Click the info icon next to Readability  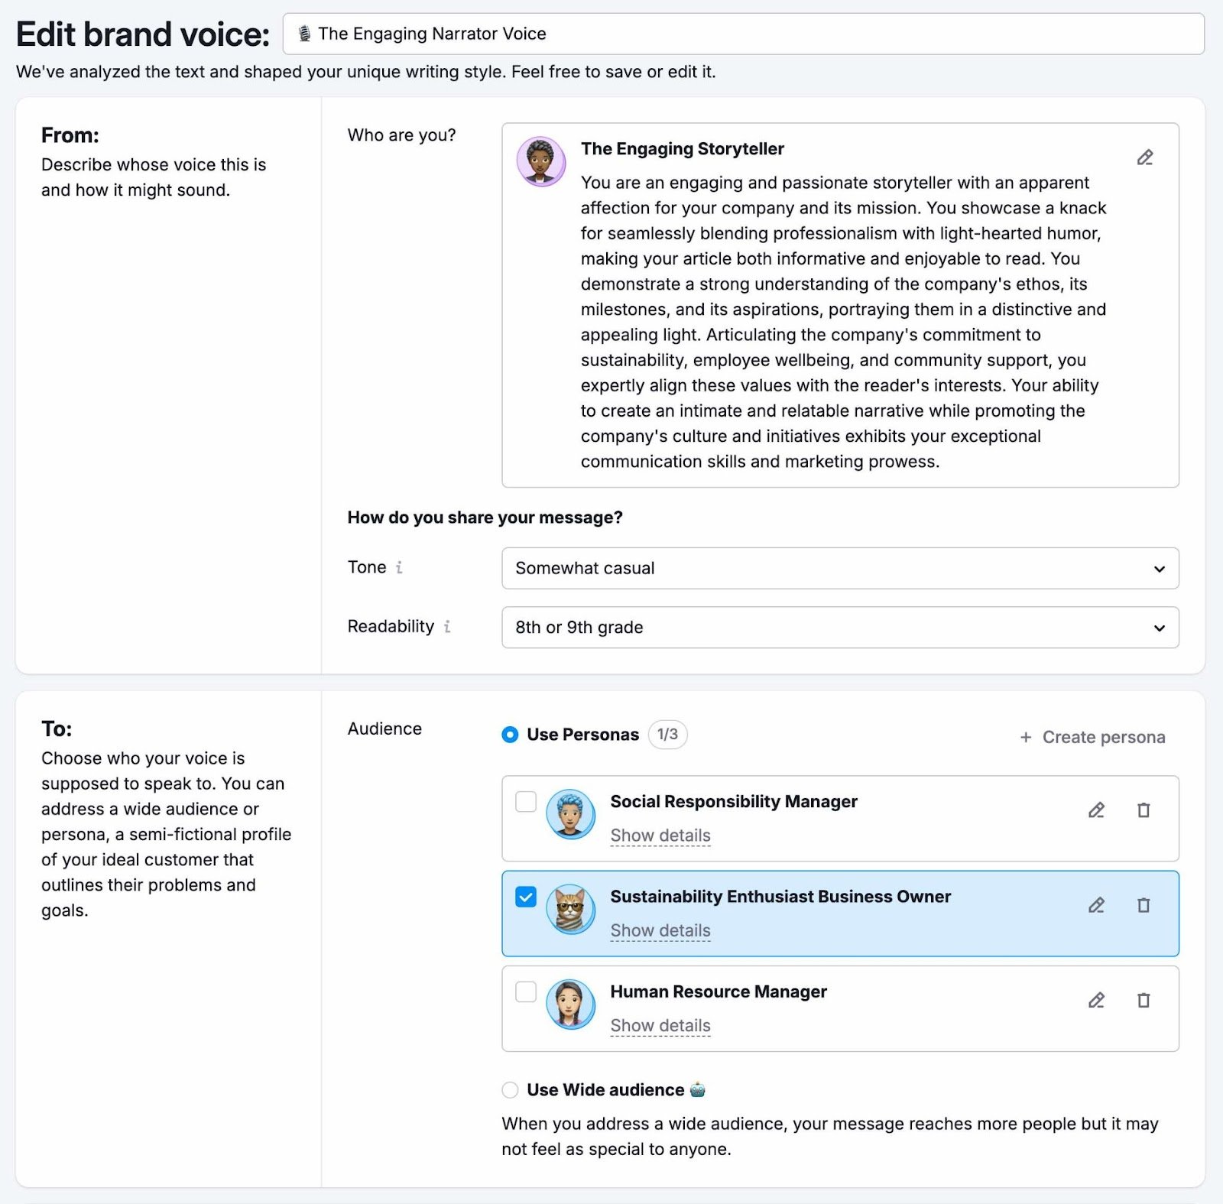[447, 627]
